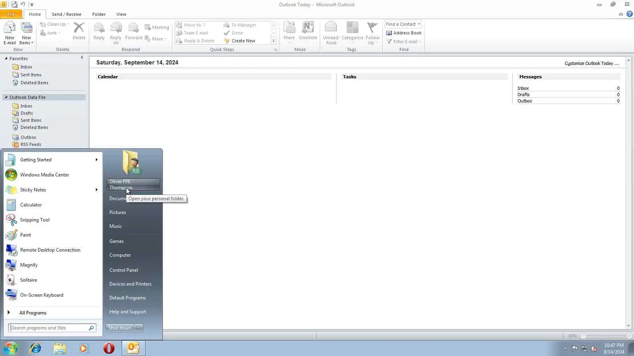The width and height of the screenshot is (634, 356).
Task: Open Inbox link in Messages
Action: (x=523, y=89)
